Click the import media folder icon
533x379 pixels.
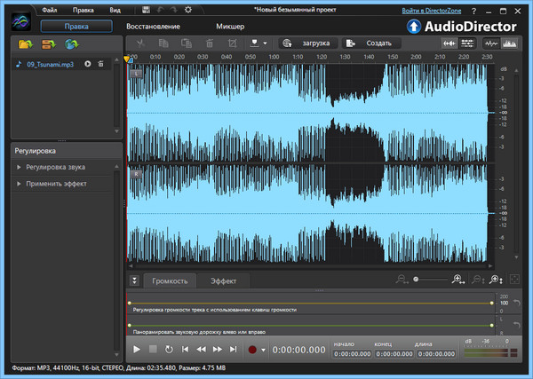pos(23,43)
